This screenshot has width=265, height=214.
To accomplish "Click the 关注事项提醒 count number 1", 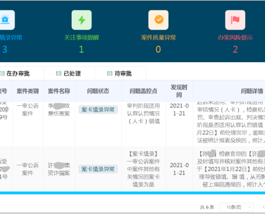I will point(81,49).
